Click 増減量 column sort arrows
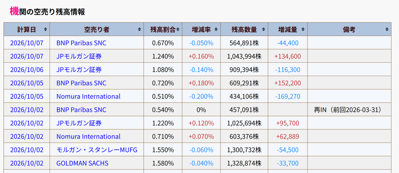The width and height of the screenshot is (399, 173). pyautogui.click(x=303, y=30)
